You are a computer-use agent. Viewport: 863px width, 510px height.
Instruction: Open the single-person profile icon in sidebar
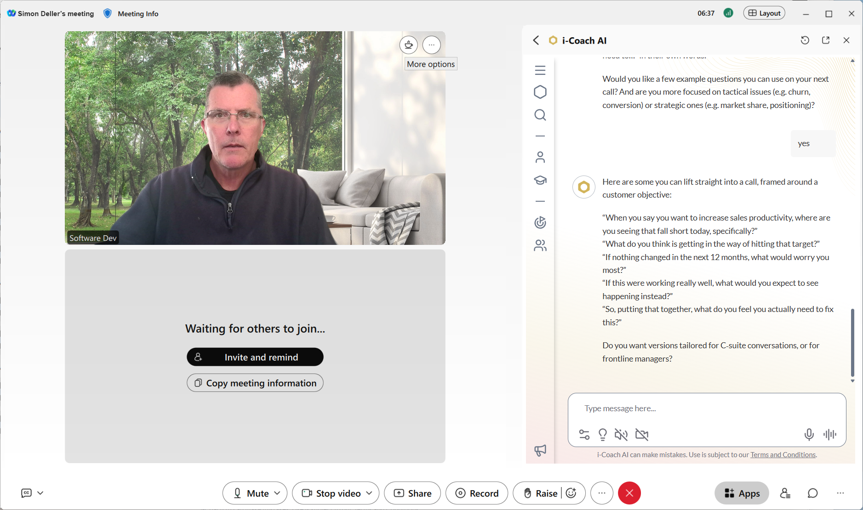click(x=540, y=157)
